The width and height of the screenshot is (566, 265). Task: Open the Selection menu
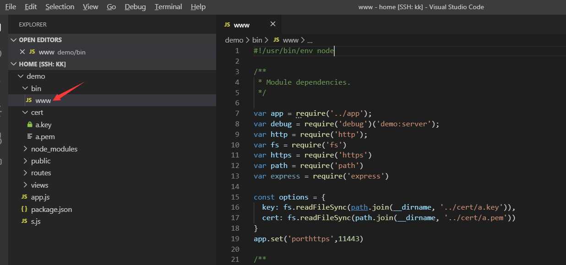60,7
